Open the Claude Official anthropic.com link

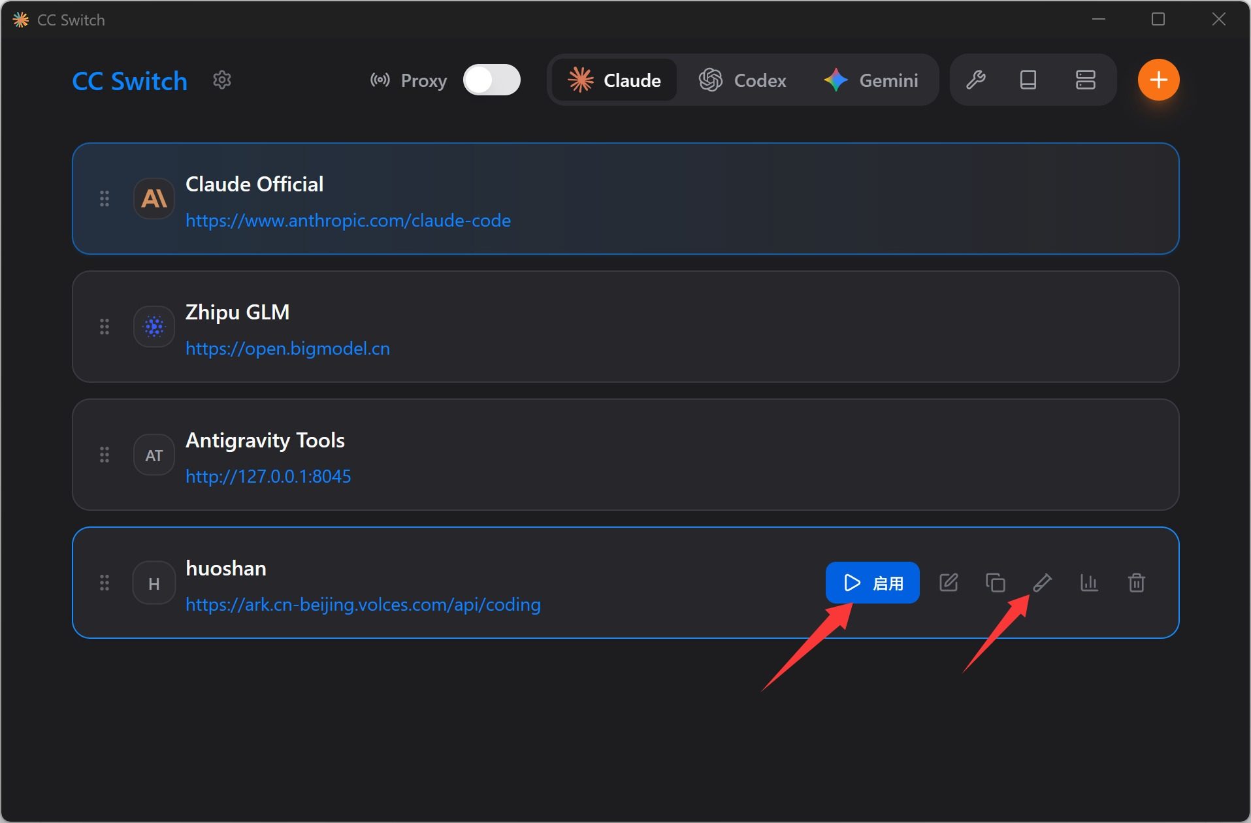coord(348,221)
